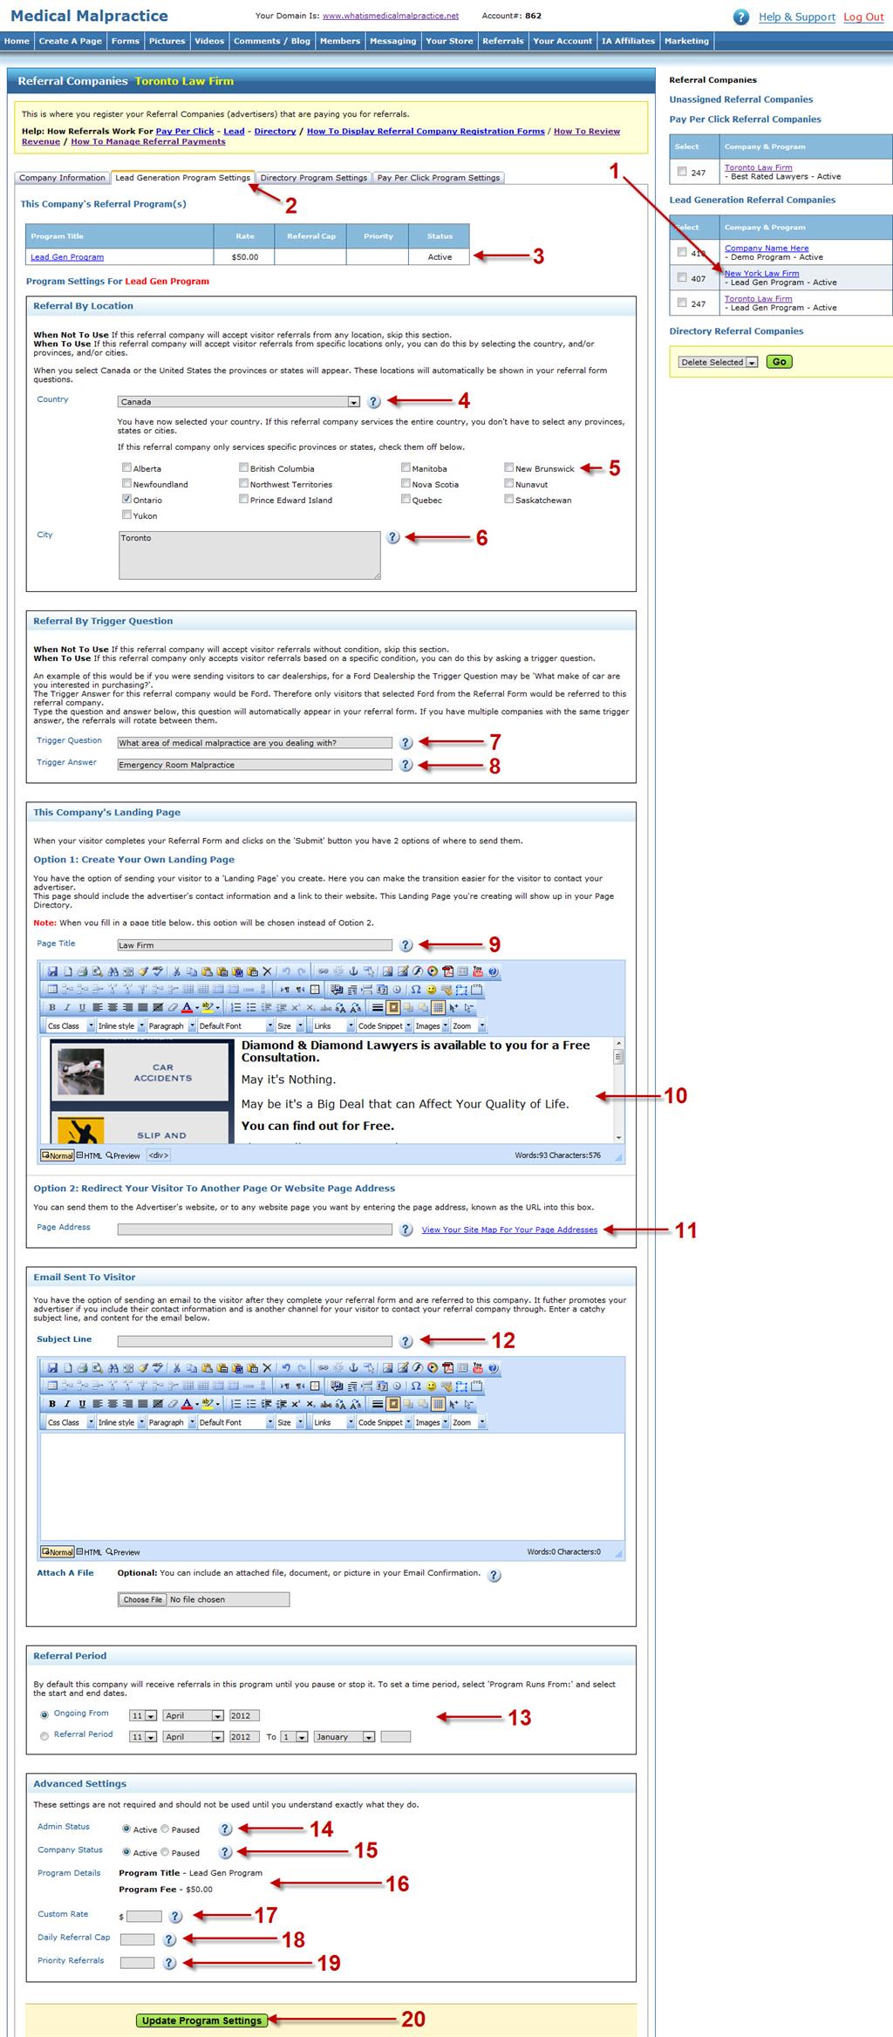Open View Your Site Map For Your Page Addresses

pyautogui.click(x=509, y=1230)
